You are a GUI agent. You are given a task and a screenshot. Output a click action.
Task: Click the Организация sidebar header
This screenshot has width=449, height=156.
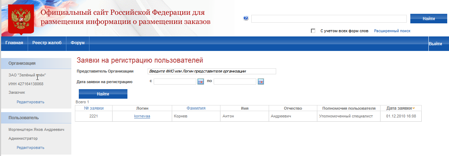[x=36, y=63]
